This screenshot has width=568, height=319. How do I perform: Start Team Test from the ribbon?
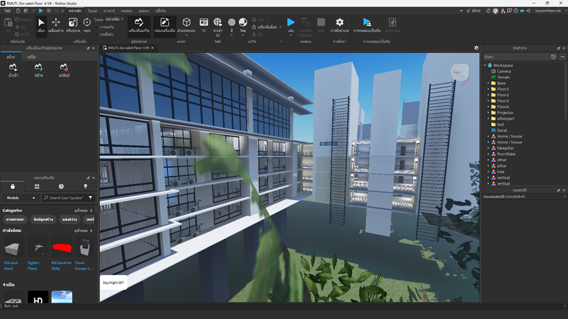click(x=367, y=25)
